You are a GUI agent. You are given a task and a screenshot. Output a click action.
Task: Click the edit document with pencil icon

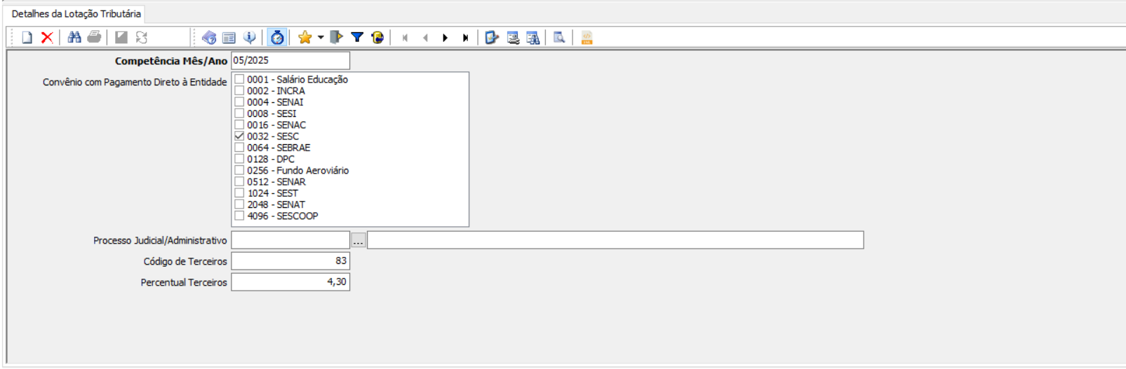[x=492, y=38]
